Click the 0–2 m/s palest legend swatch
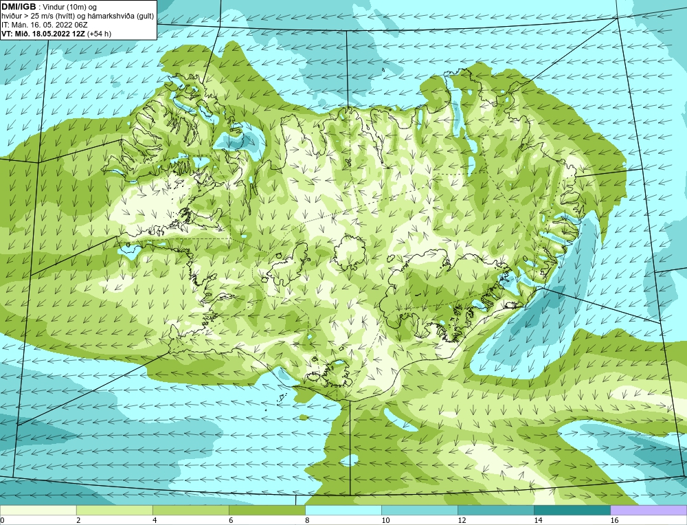Viewport: 687px width, 525px height. click(x=38, y=510)
